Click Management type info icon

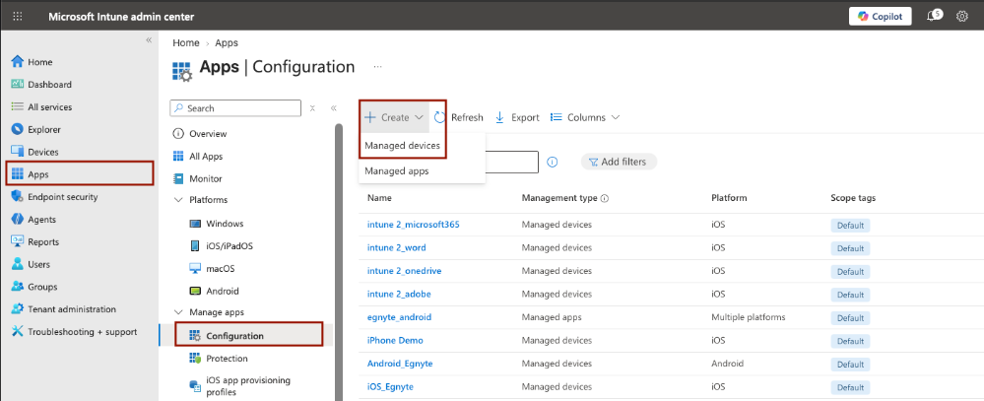coord(605,198)
